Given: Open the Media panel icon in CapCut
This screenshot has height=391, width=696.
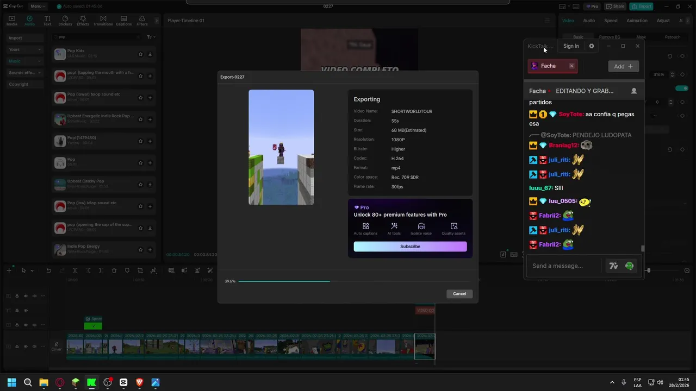Looking at the screenshot, I should tap(11, 21).
